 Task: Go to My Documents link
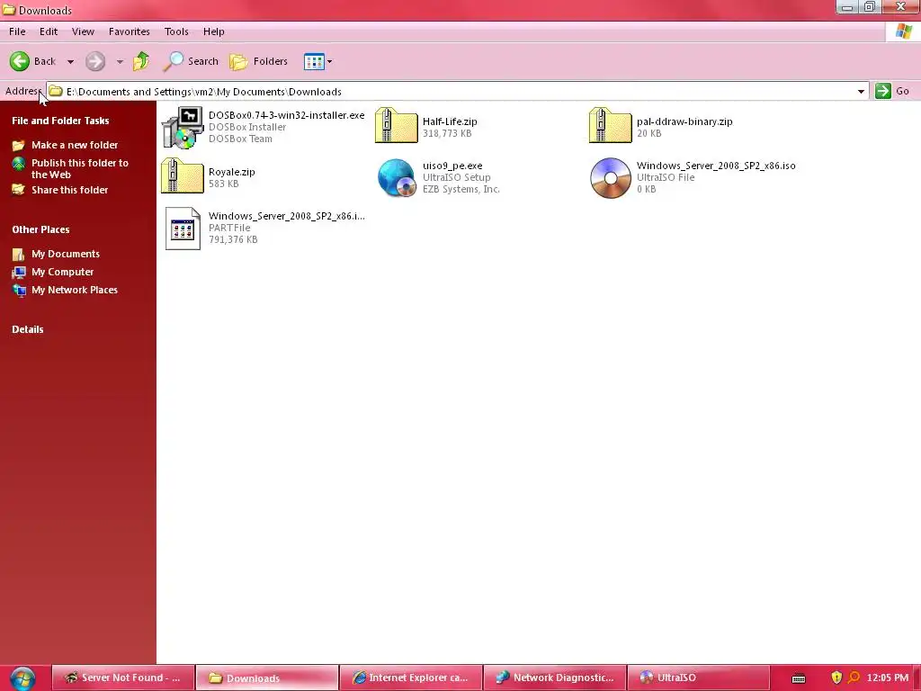point(66,254)
